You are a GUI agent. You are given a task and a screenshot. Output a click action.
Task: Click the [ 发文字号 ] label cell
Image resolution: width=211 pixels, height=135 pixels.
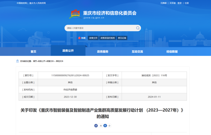click(x=112, y=76)
